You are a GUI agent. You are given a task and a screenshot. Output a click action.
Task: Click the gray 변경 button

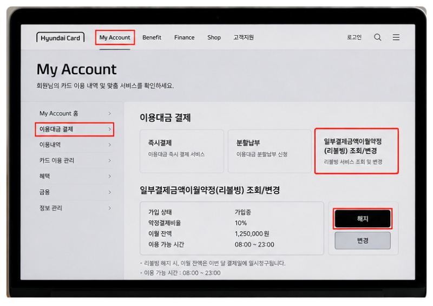click(x=363, y=240)
